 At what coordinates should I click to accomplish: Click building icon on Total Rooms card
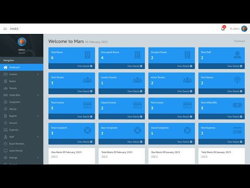[87, 55]
